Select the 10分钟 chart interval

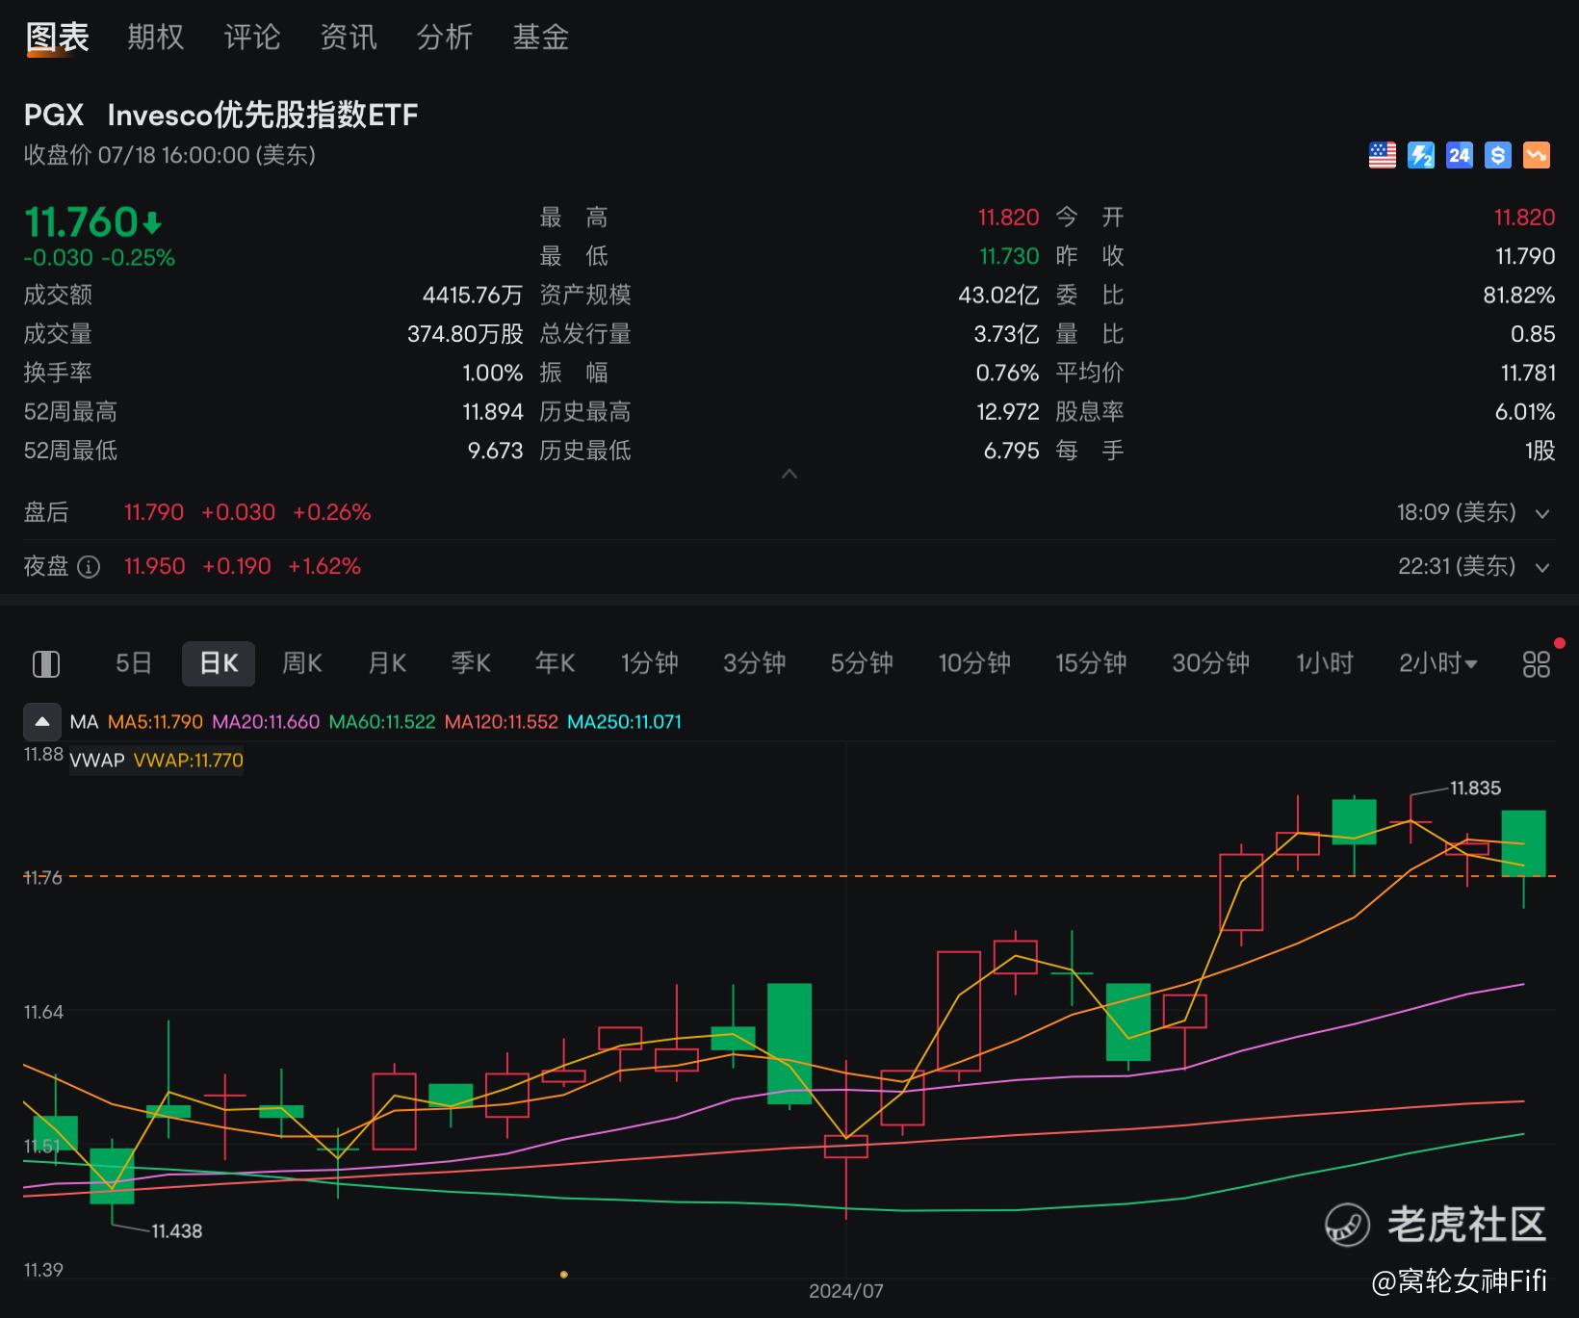click(974, 663)
